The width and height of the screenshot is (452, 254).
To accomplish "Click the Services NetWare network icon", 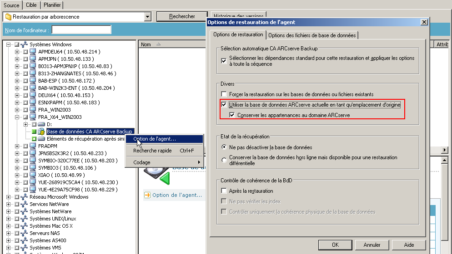I will pos(24,204).
